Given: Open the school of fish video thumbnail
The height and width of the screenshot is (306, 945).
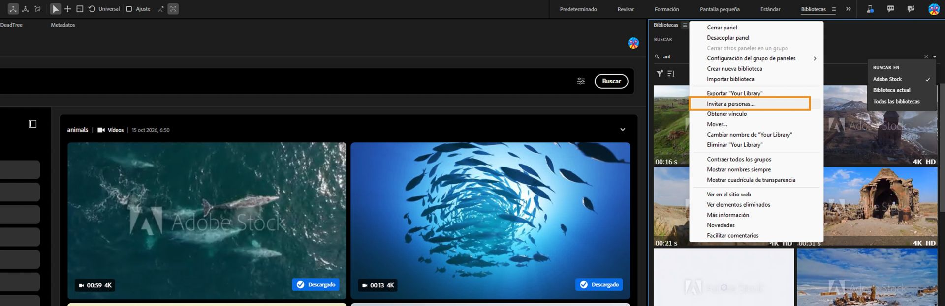Looking at the screenshot, I should click(490, 221).
